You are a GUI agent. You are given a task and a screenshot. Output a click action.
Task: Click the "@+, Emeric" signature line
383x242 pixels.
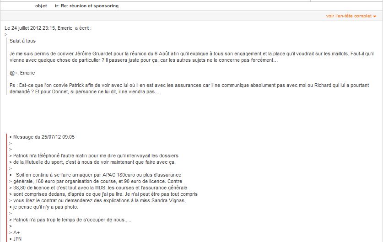(x=22, y=73)
